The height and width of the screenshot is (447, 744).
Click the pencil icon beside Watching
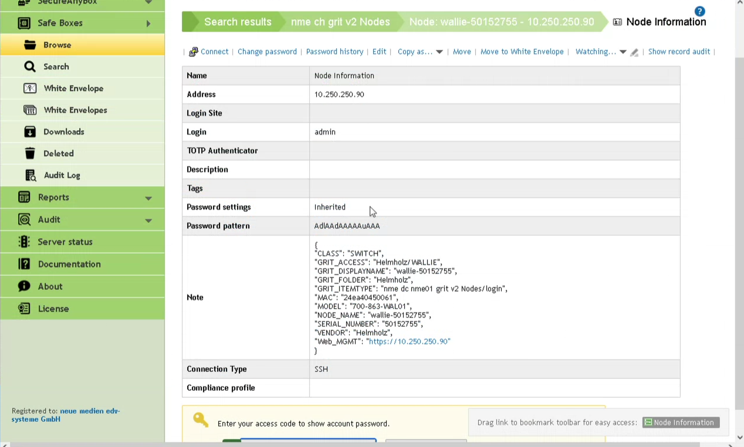pos(634,52)
